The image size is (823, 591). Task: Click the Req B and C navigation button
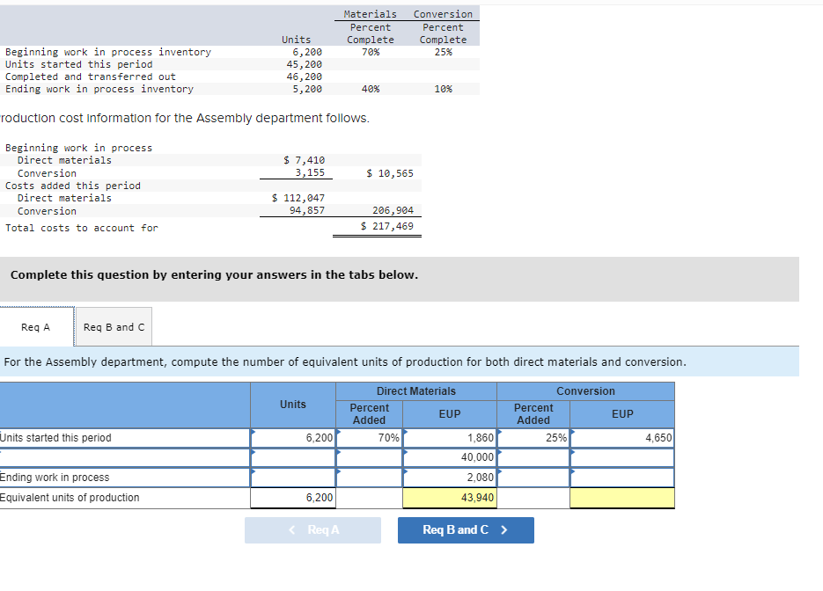coord(466,529)
